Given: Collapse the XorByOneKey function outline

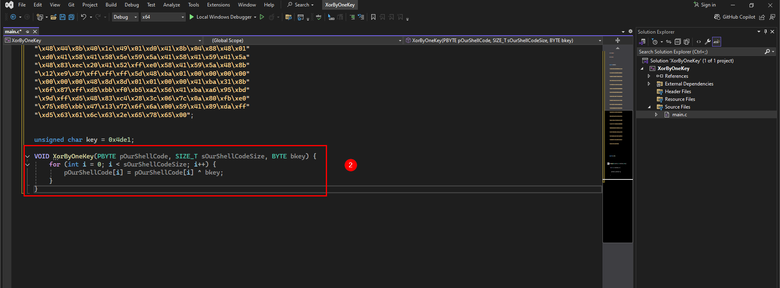Looking at the screenshot, I should pyautogui.click(x=28, y=156).
